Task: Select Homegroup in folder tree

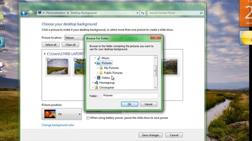Action: pos(107,83)
